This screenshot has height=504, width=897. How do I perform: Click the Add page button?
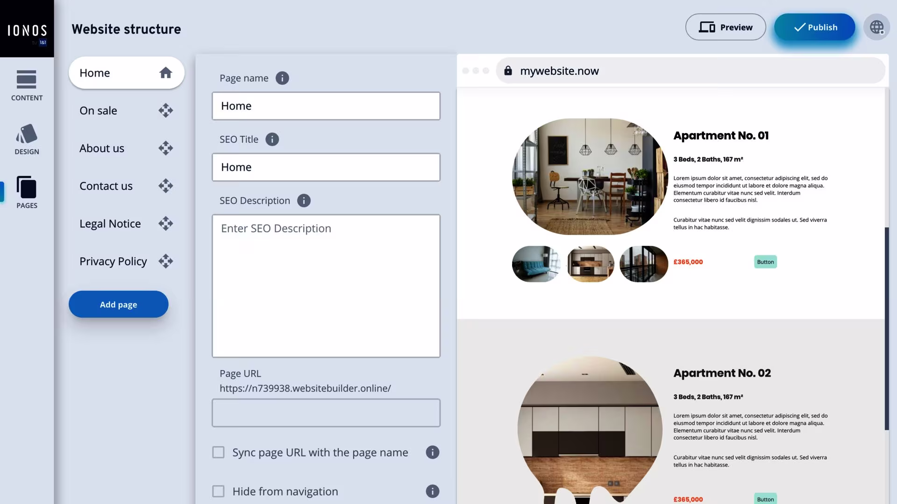point(118,304)
